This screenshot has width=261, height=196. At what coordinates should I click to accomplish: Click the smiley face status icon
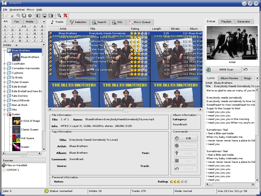(47, 191)
